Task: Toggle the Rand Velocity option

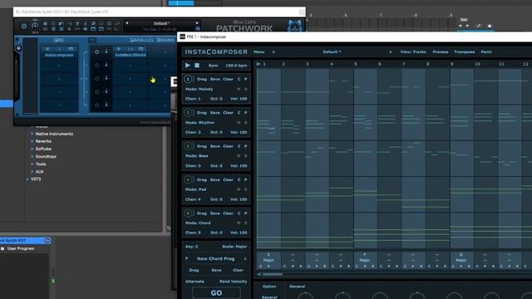Action: 233,282
